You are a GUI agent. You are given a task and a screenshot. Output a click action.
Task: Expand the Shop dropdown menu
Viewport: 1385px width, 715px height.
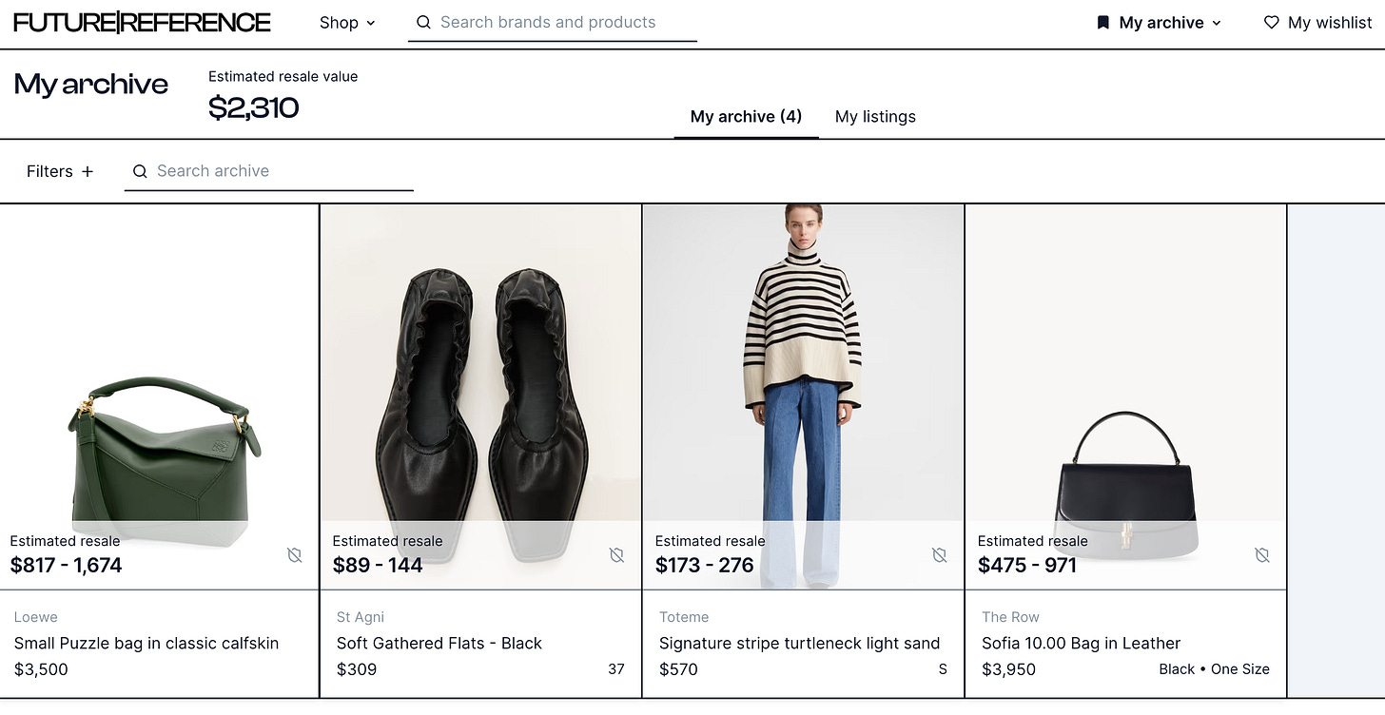[x=347, y=23]
